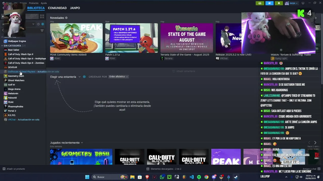Select DEVOUR in the game list
This screenshot has width=323, height=181.
(x=12, y=67)
